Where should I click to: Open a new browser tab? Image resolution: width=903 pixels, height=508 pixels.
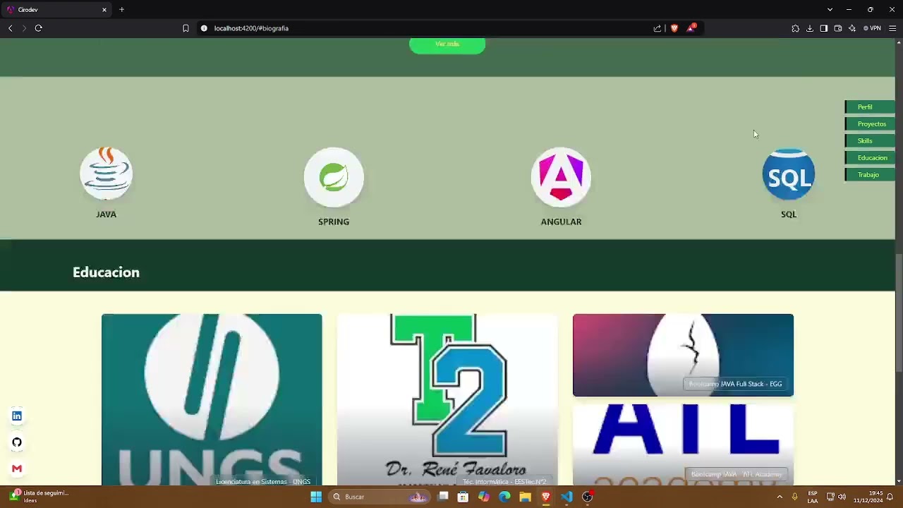click(x=121, y=9)
